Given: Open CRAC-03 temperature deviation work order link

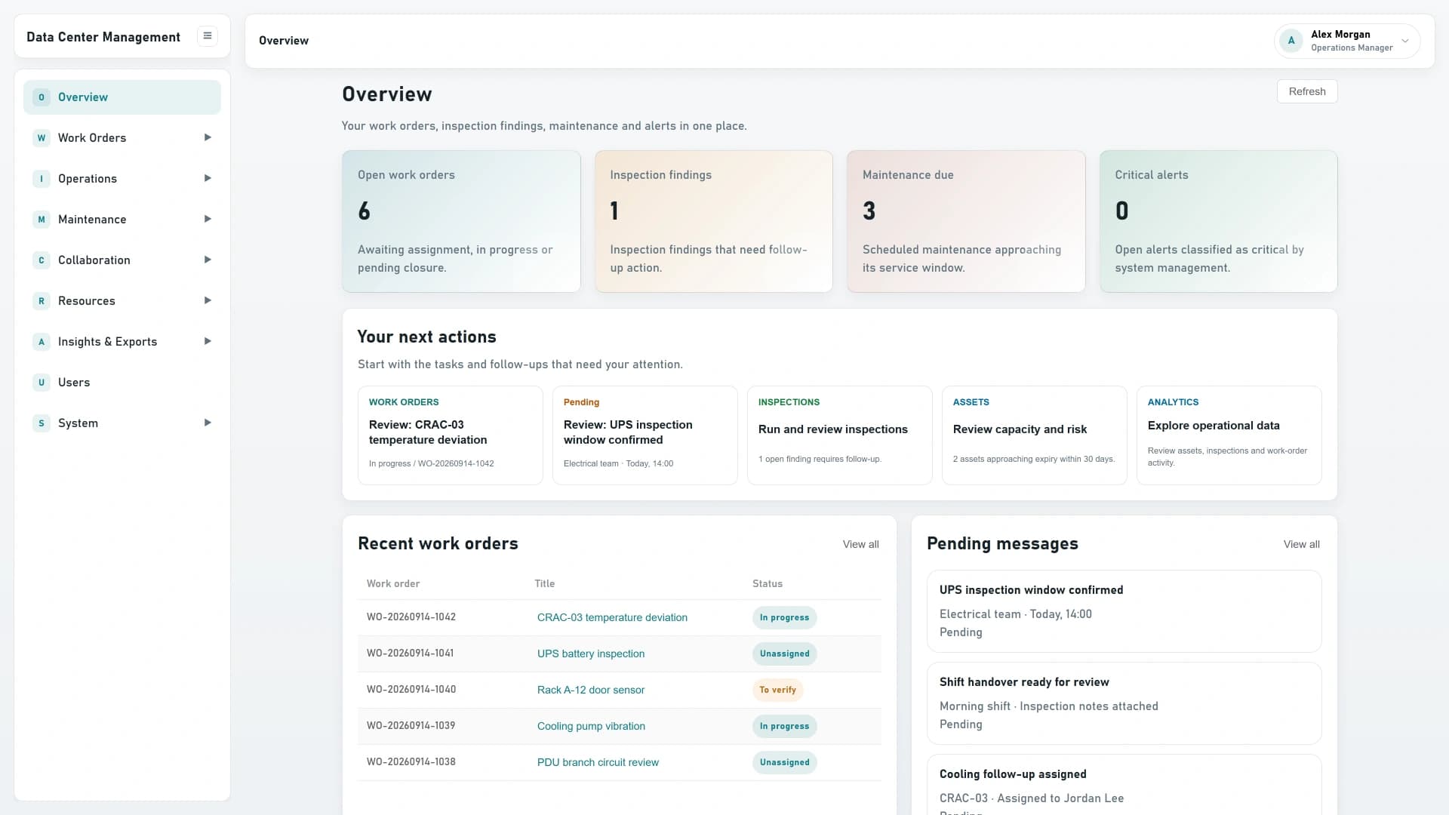Looking at the screenshot, I should (x=612, y=617).
